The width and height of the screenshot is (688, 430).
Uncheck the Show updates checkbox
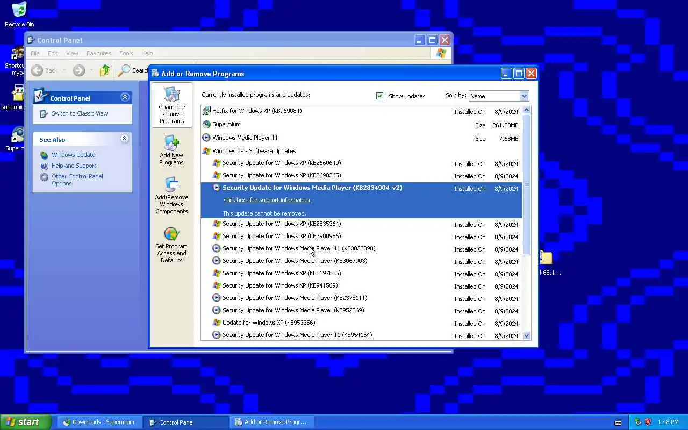coord(380,96)
